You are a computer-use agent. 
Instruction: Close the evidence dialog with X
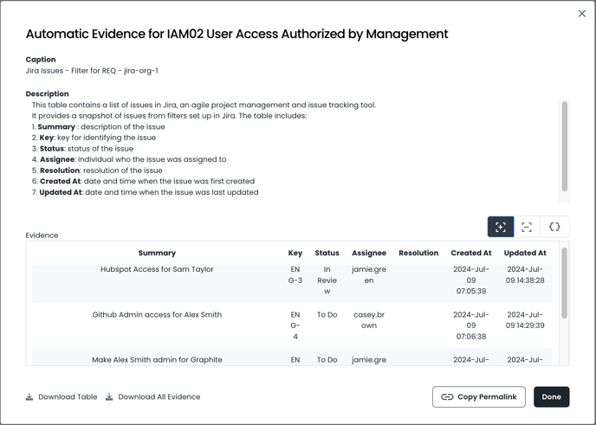(x=582, y=14)
